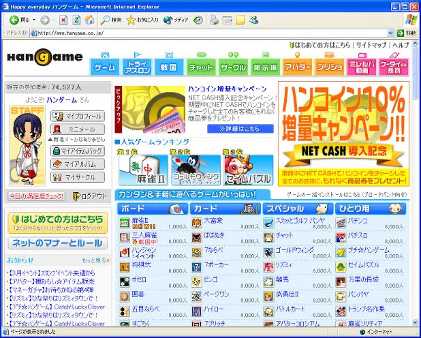Open マイプロフィール button
This screenshot has height=338, width=421.
pos(78,116)
